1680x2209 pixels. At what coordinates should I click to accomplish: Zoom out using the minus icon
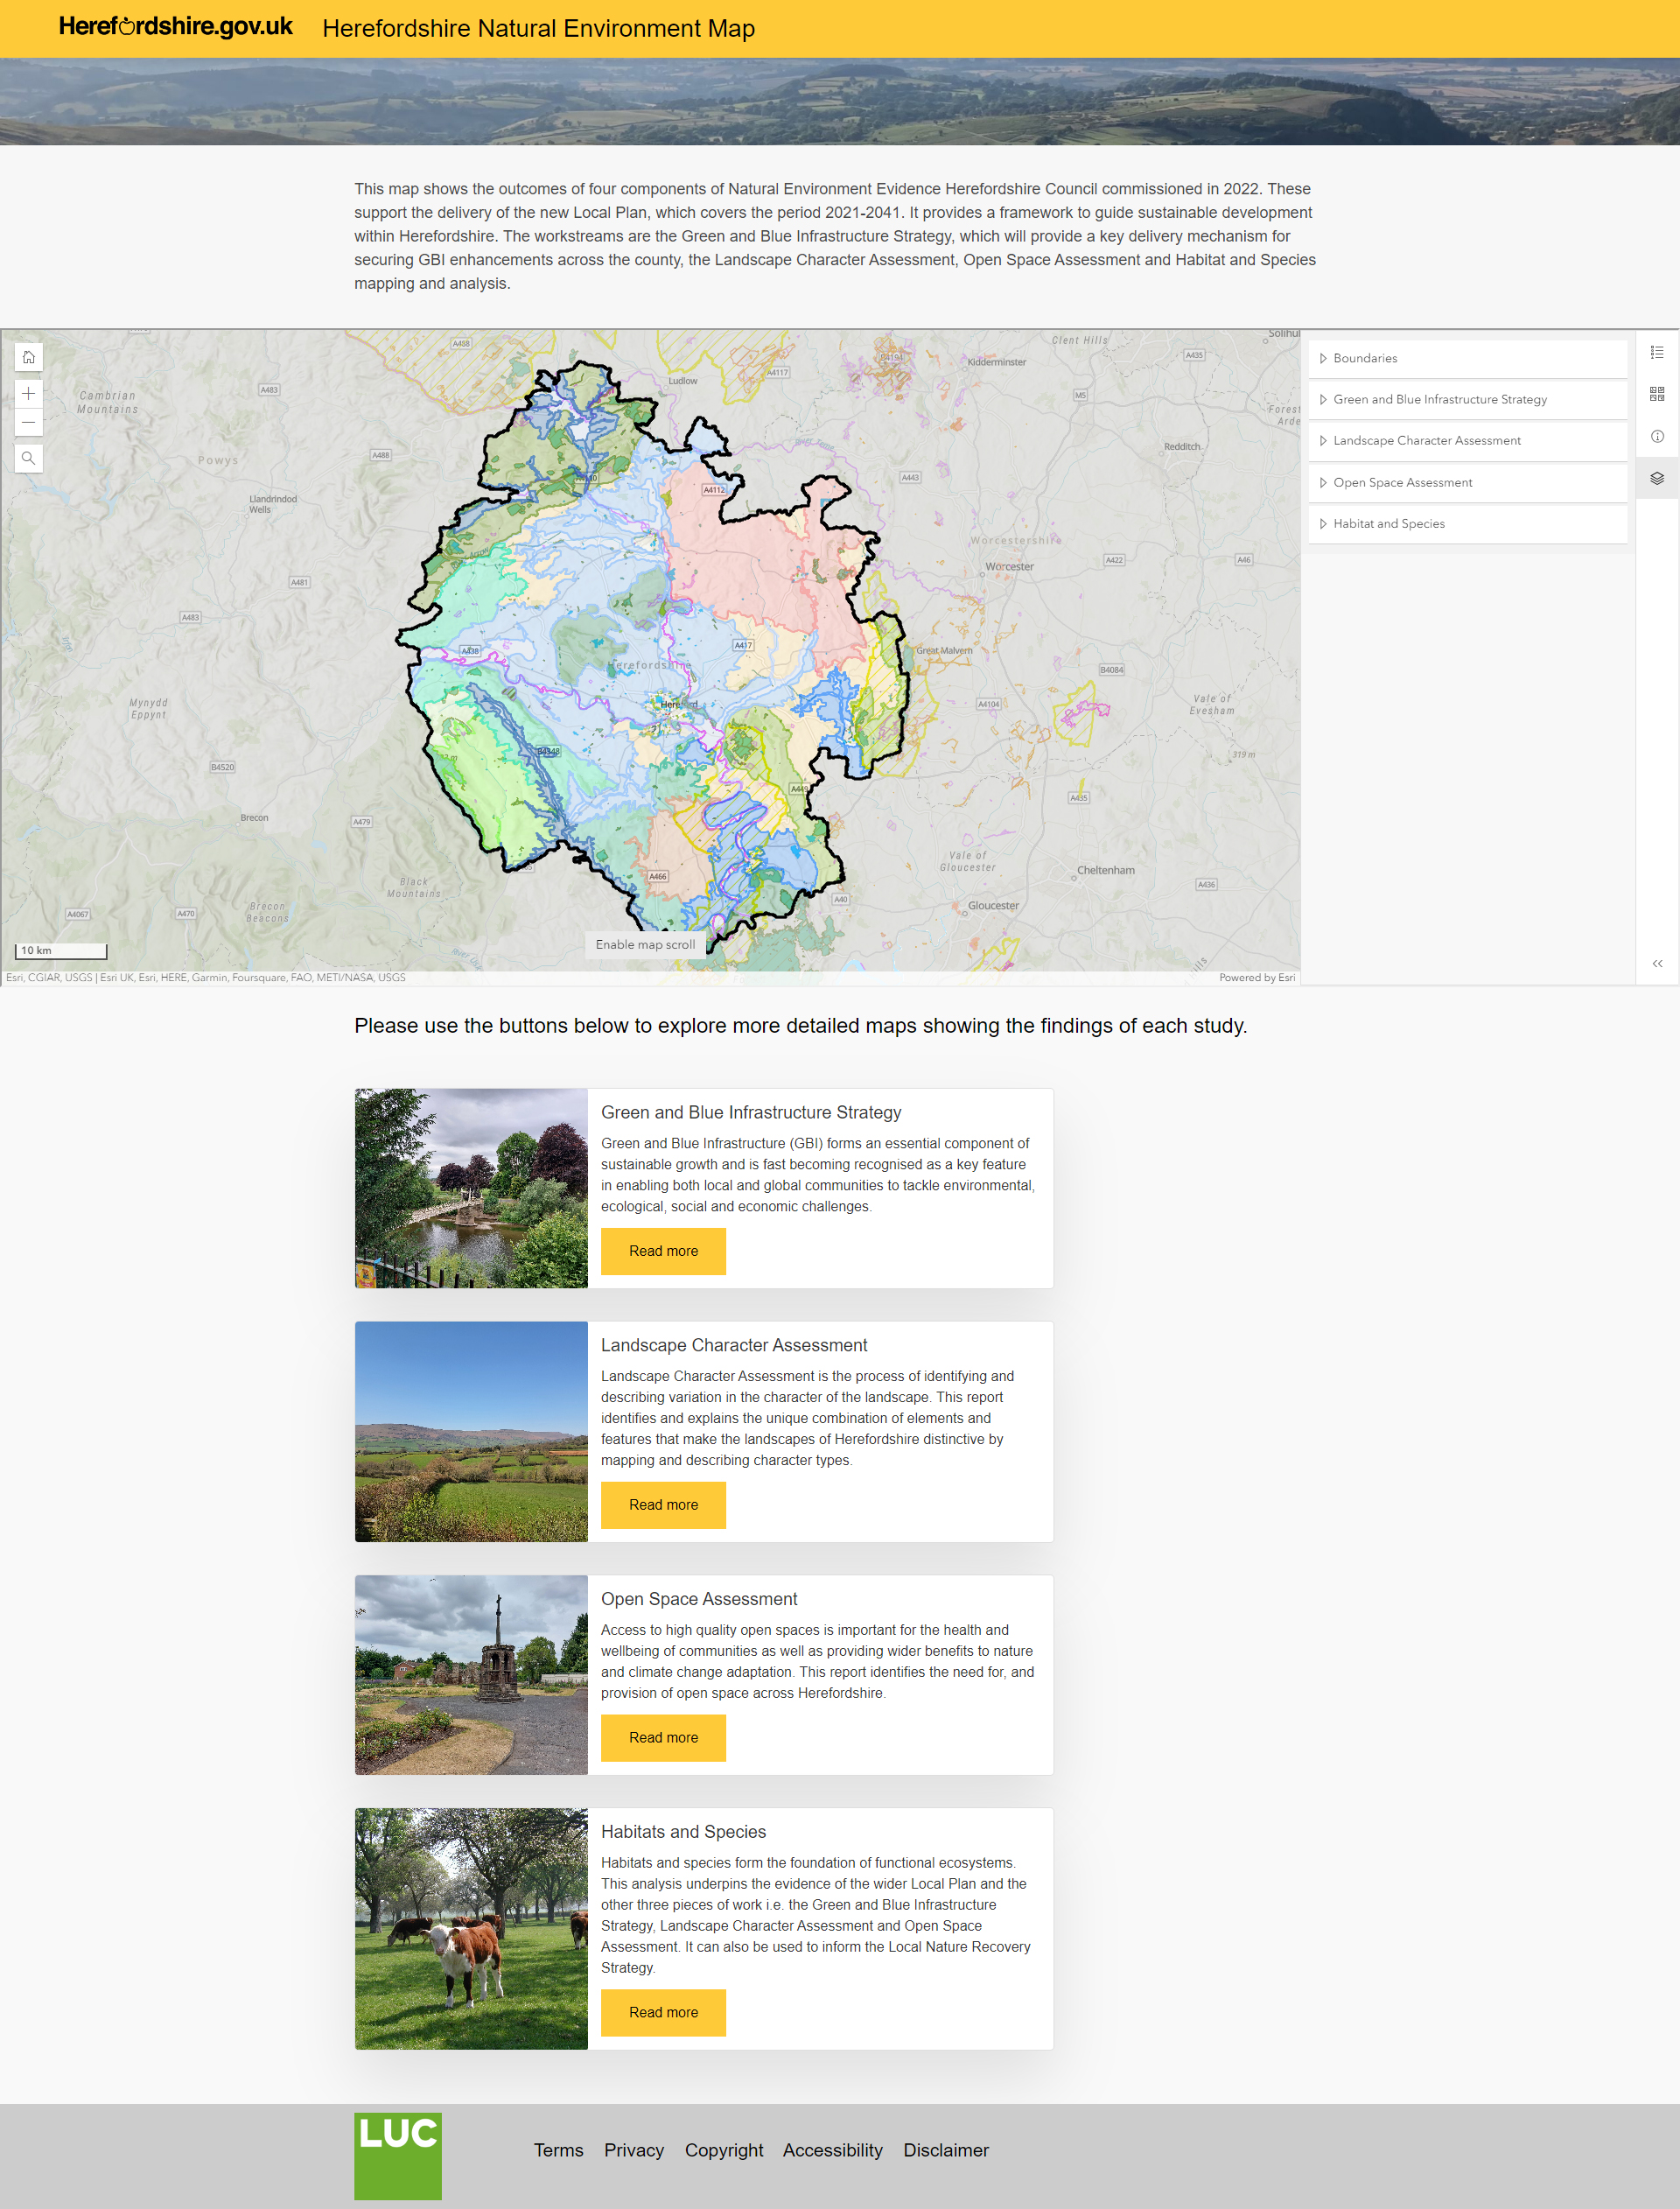[x=28, y=423]
